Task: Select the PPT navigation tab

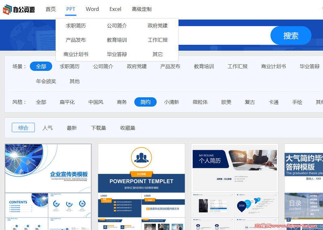Action: click(71, 9)
